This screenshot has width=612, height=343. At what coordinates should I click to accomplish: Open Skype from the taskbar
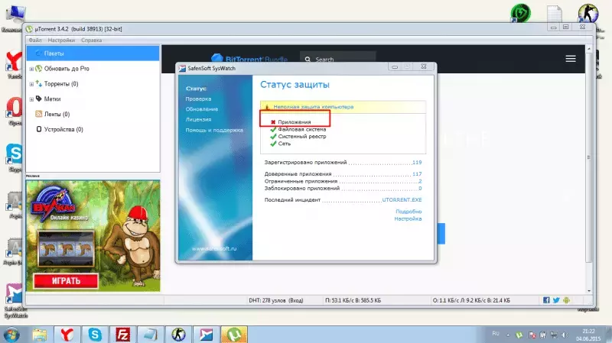(x=95, y=335)
